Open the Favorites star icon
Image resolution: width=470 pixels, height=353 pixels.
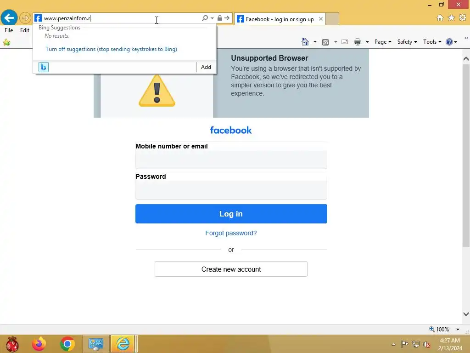point(451,18)
